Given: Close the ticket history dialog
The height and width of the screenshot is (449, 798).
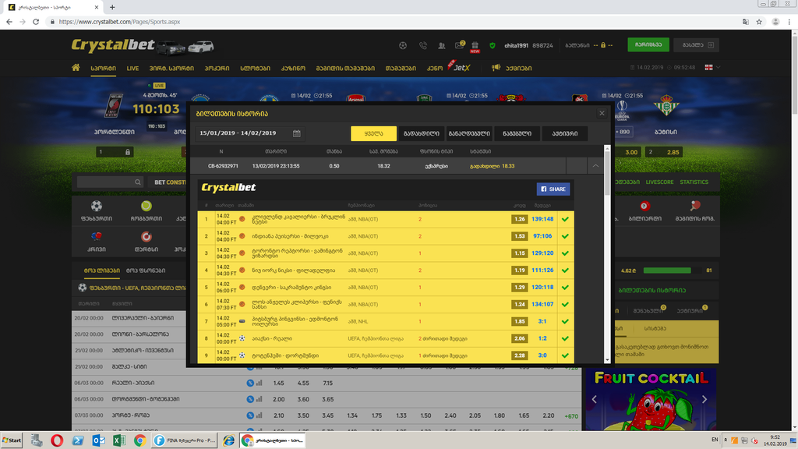Looking at the screenshot, I should (x=602, y=113).
